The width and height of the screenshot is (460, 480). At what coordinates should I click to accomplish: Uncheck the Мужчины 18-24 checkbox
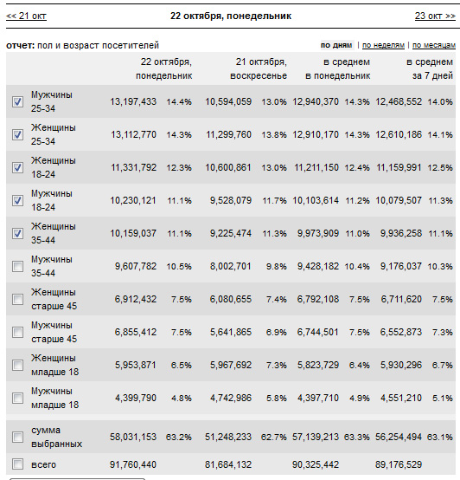pos(17,200)
